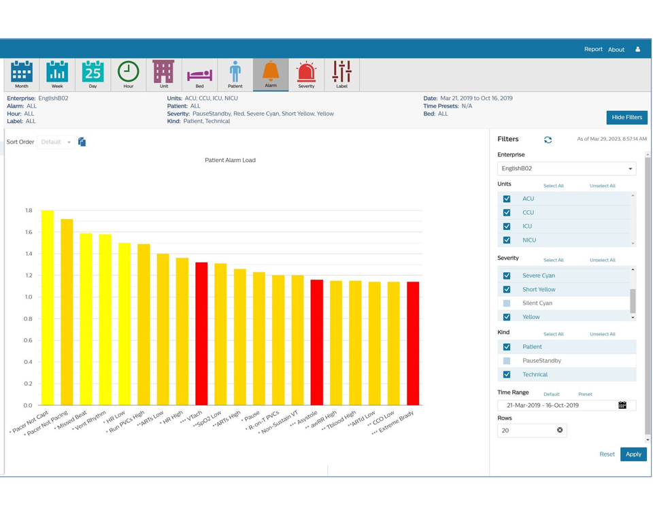Open the About menu item
Viewport: 653px width, 517px height.
click(616, 49)
